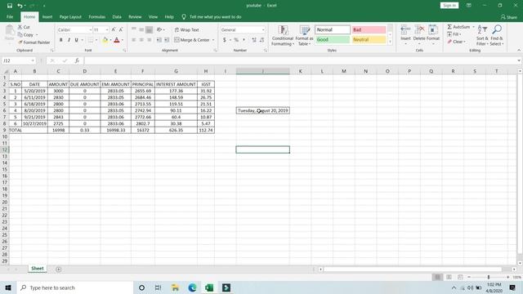
Task: Apply the Normal cell style
Action: (333, 29)
